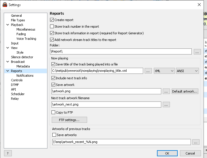The image size is (207, 158).
Task: Click the \artwork_next.png filename field
Action: pyautogui.click(x=106, y=104)
